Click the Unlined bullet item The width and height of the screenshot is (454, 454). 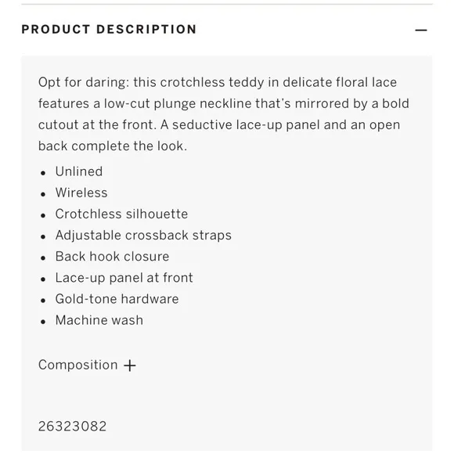79,171
